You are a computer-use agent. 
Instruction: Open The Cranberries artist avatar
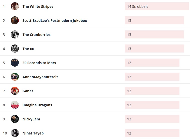15,35
